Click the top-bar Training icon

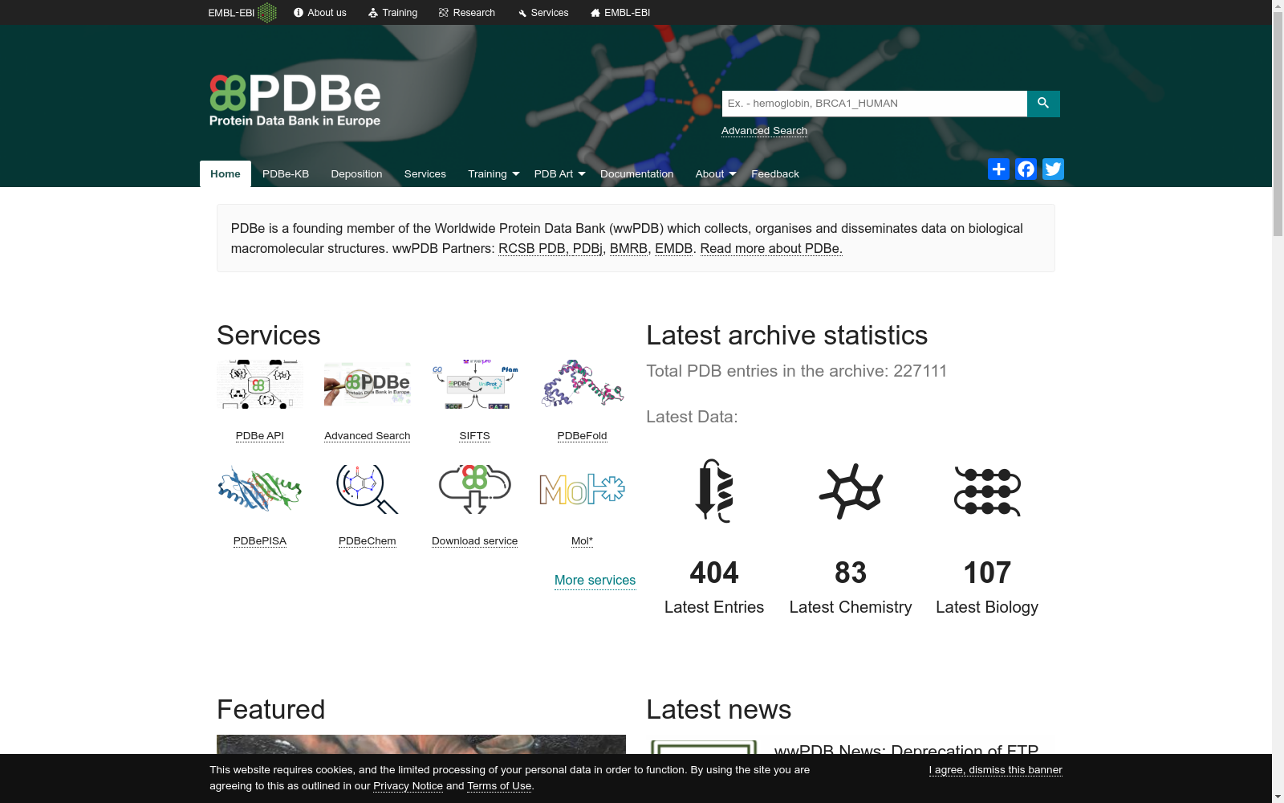(373, 13)
